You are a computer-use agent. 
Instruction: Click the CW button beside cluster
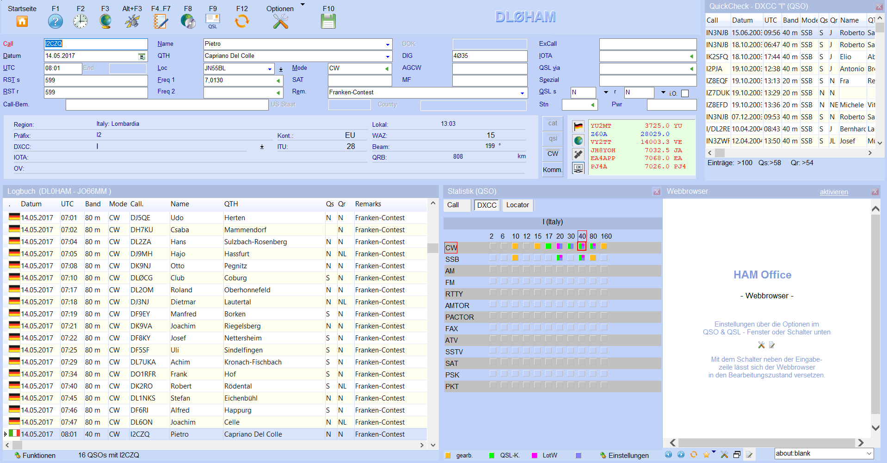pyautogui.click(x=553, y=154)
